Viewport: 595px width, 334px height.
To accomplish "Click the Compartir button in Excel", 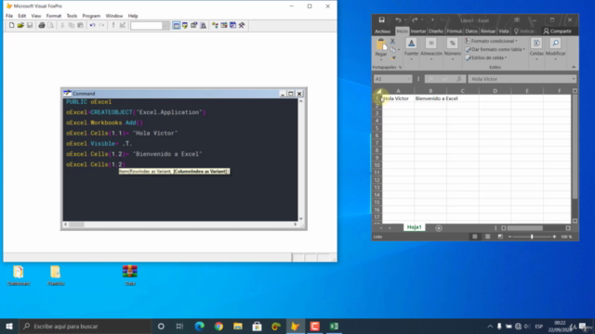I will pyautogui.click(x=557, y=31).
